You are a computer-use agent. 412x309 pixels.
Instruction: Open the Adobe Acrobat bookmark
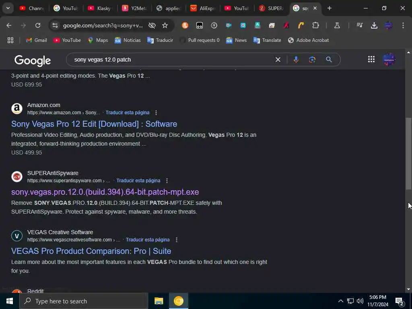(308, 40)
